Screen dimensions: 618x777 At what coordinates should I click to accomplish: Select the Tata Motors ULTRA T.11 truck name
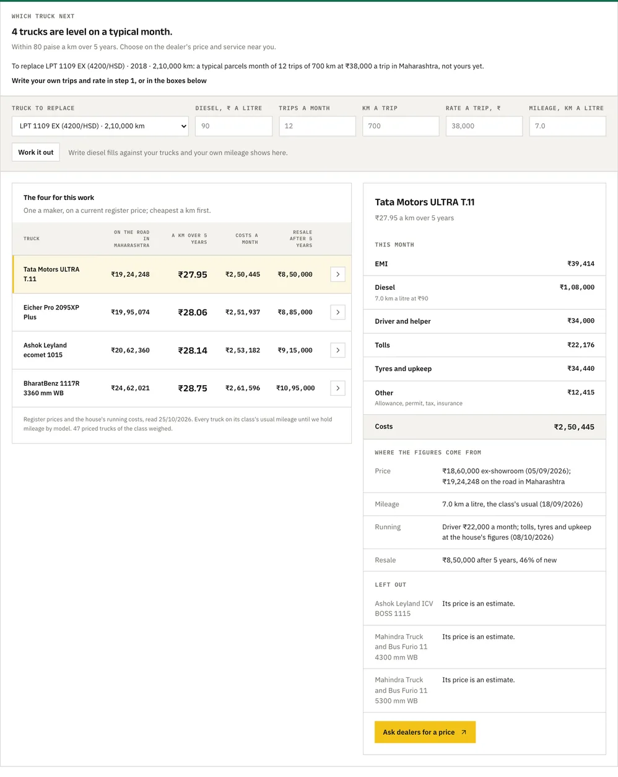click(x=51, y=274)
